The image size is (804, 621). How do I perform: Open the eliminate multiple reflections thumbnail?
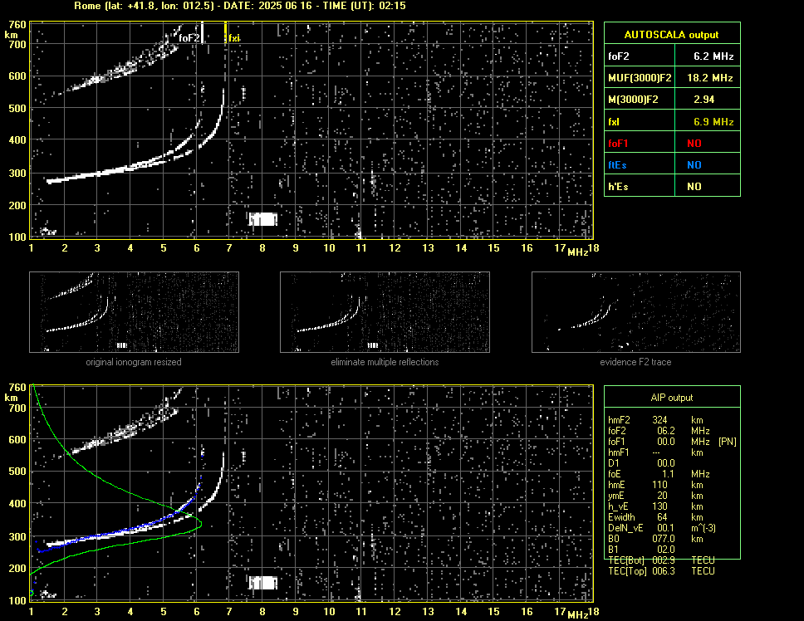tap(385, 312)
